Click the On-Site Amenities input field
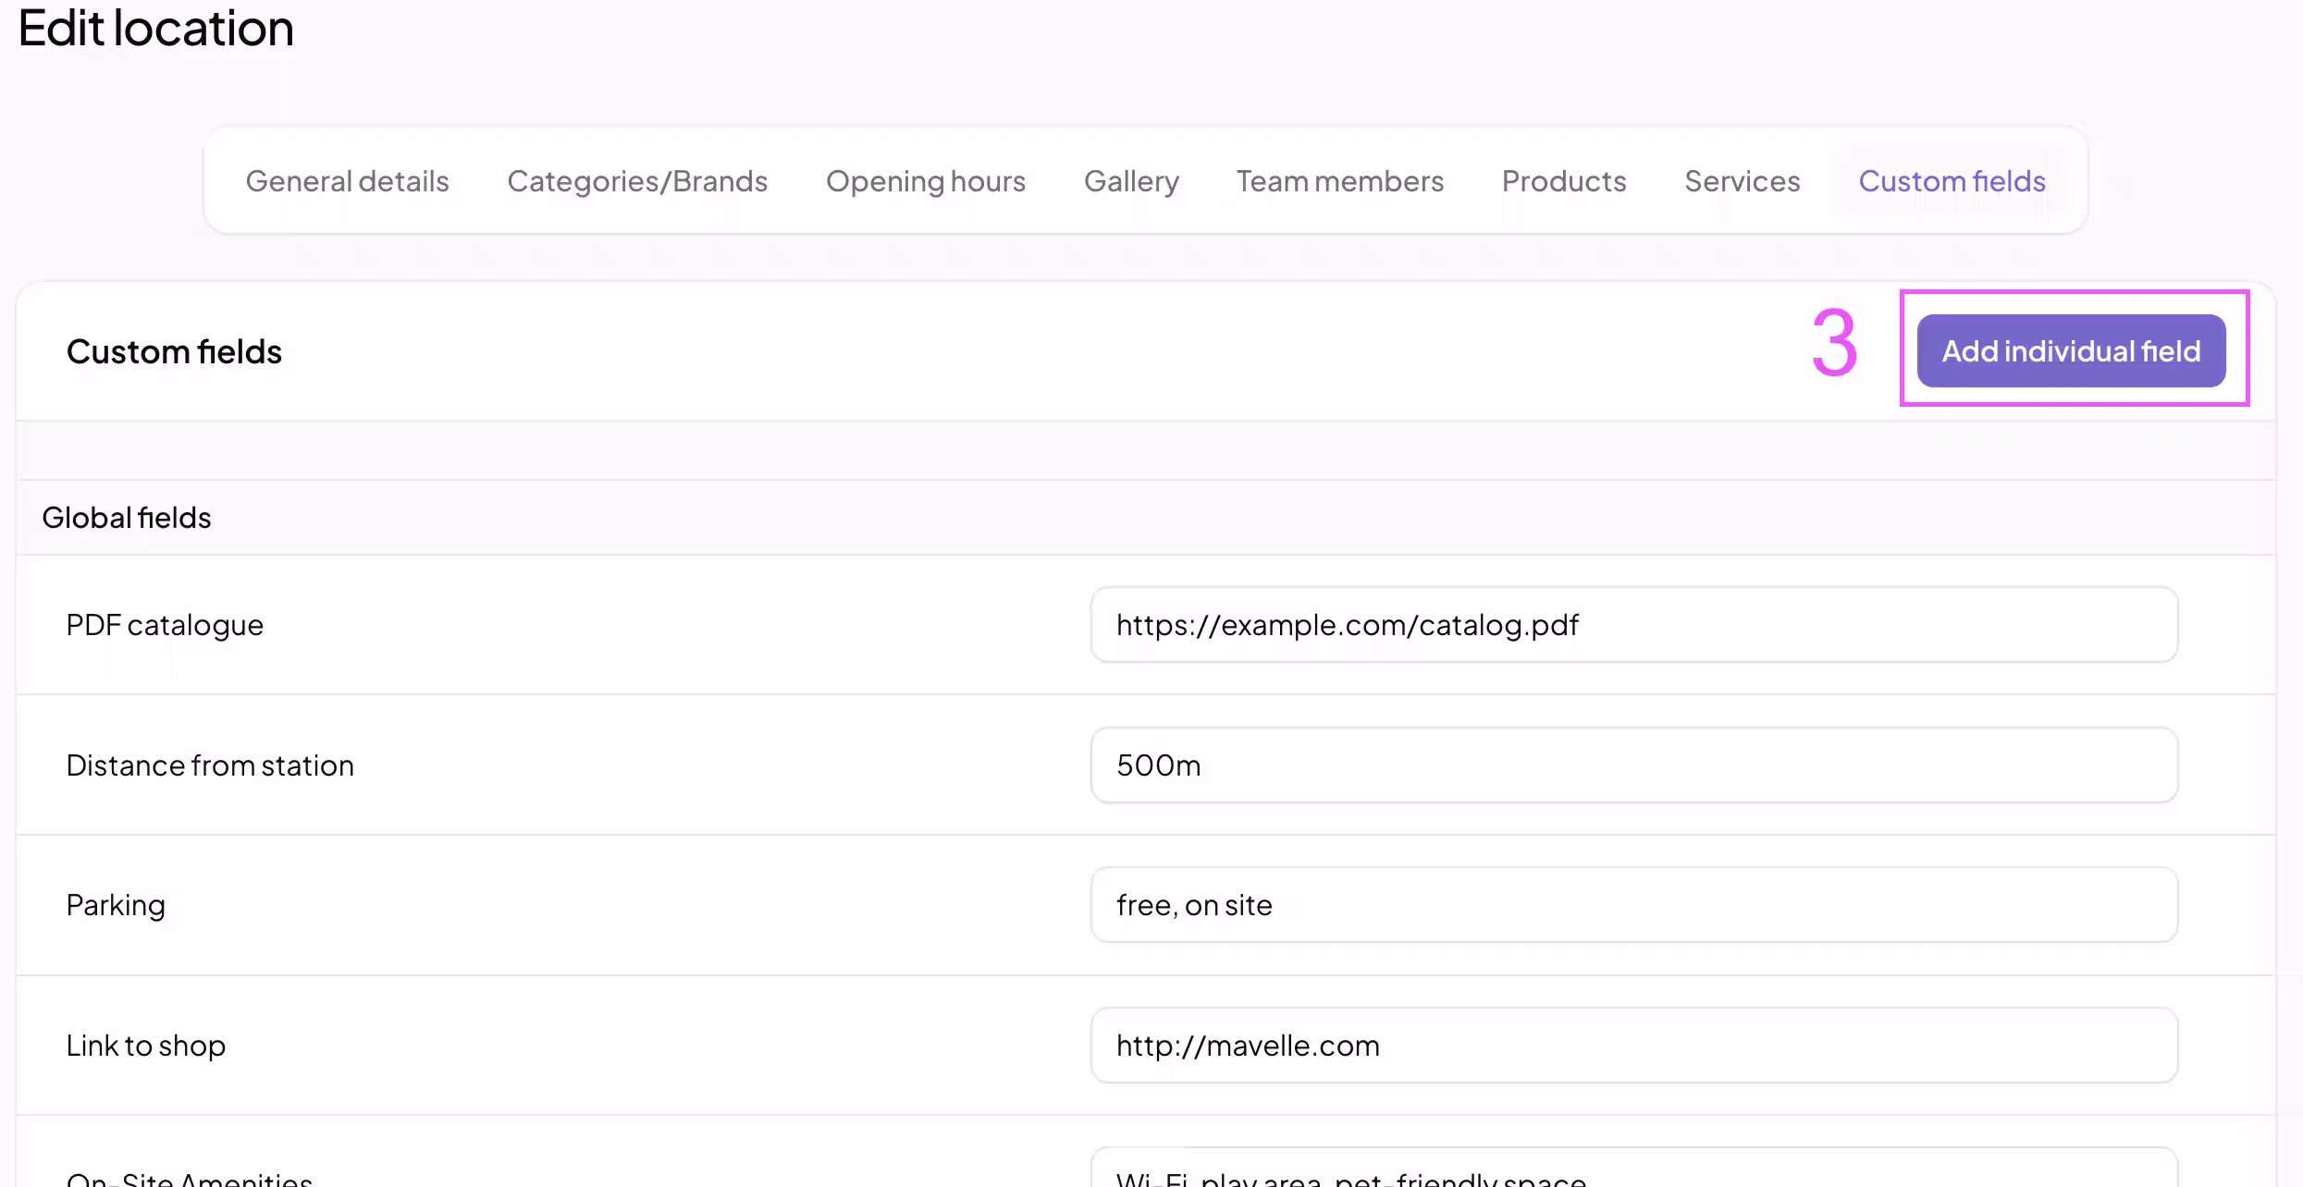This screenshot has width=2303, height=1187. 1633,1174
